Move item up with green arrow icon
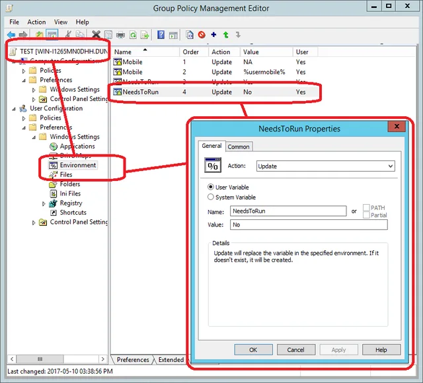This screenshot has height=383, width=423. point(226,34)
